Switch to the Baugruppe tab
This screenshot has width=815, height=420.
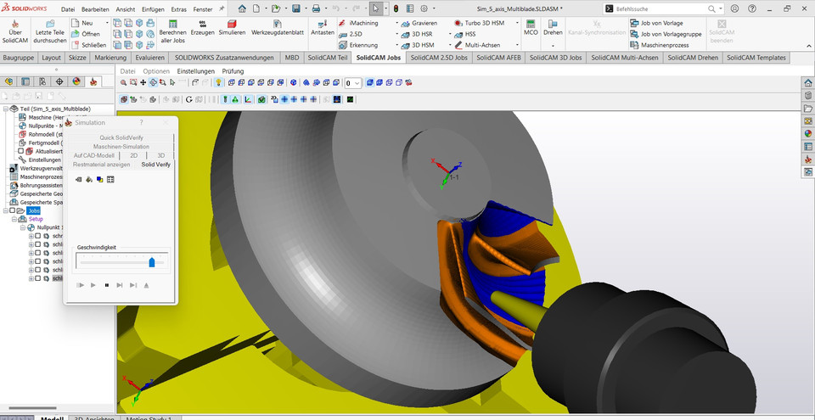(18, 58)
